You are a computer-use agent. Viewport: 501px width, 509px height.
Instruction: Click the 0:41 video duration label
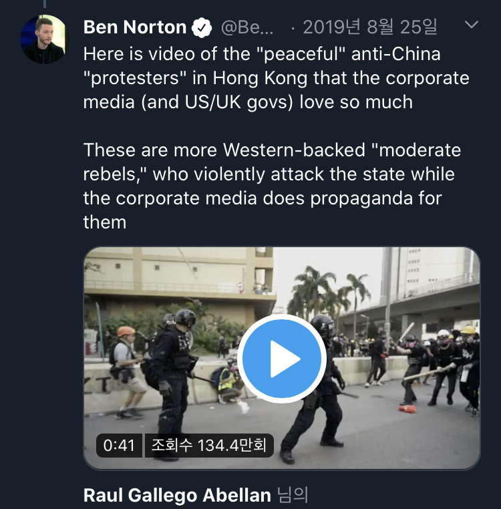[x=120, y=445]
